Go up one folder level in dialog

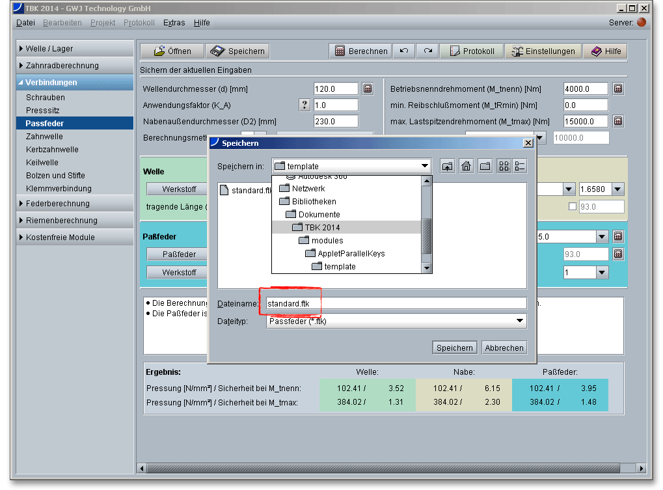pos(448,166)
